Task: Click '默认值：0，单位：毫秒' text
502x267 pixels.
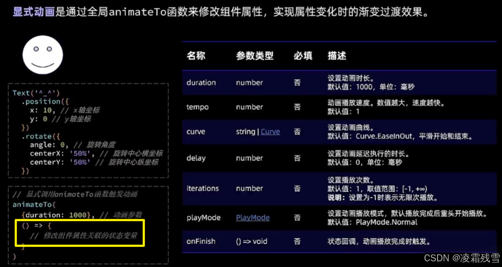Action: (365, 162)
